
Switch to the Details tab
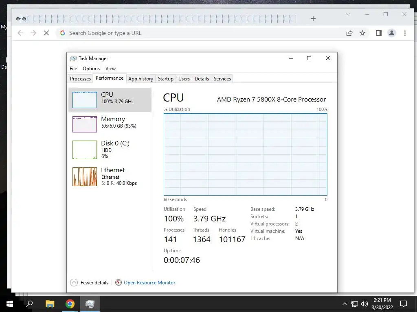point(202,79)
